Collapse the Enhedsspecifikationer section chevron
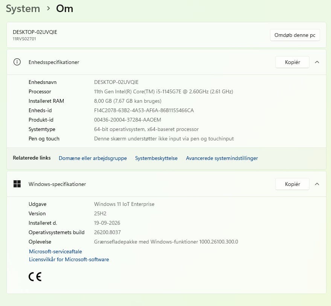Screen dimensions: 331x306 click(x=317, y=62)
